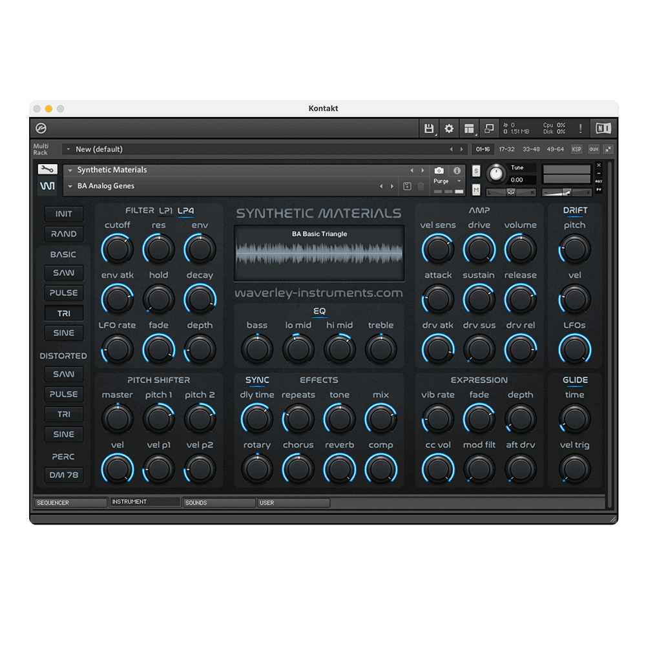Switch to rack page 01-16
This screenshot has height=646, width=646.
click(x=483, y=149)
